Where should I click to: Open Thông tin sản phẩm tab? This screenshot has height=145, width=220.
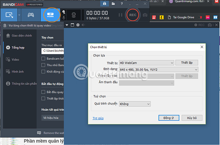(21, 83)
